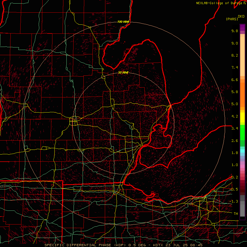Click the -0.5 scale value
The width and height of the screenshot is (247, 247).
click(x=234, y=189)
